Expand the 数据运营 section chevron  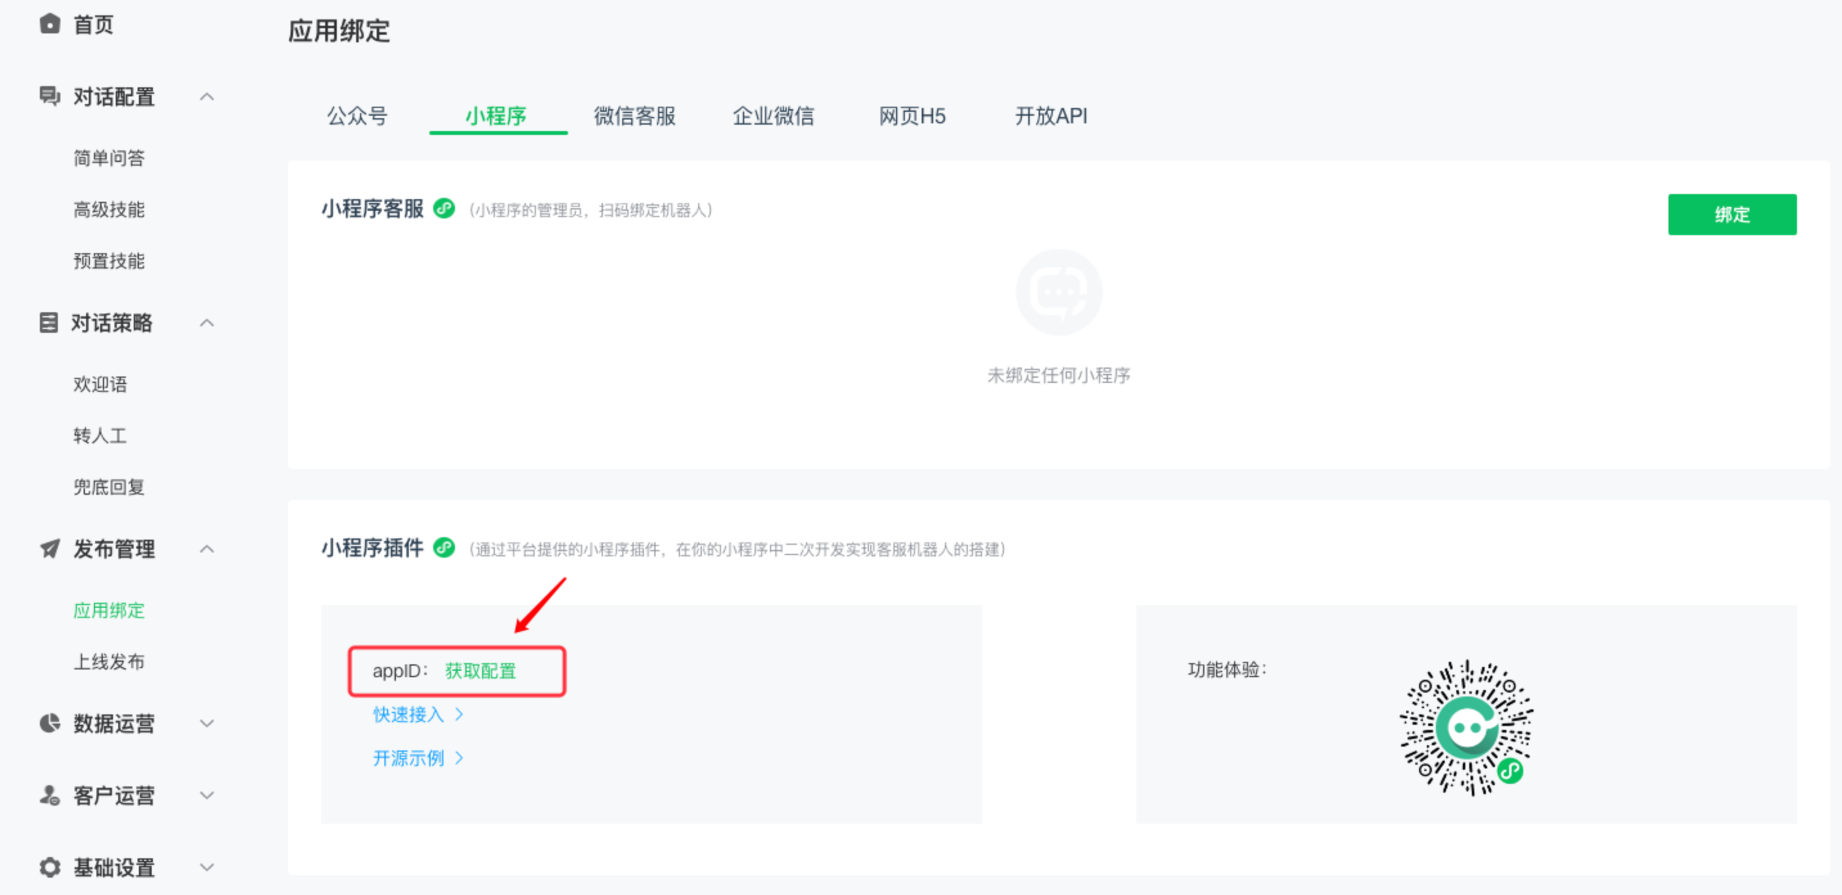pyautogui.click(x=207, y=723)
